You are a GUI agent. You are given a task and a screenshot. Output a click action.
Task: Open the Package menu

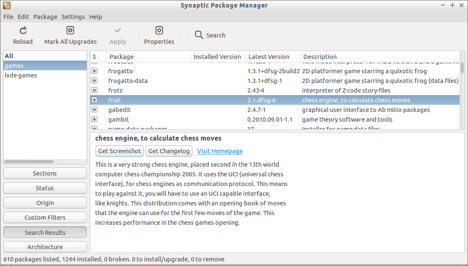(x=45, y=17)
